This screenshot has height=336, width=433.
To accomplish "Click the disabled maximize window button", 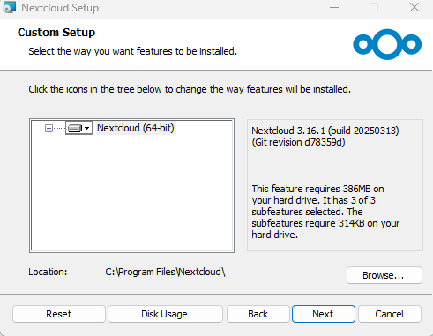I will pyautogui.click(x=374, y=7).
